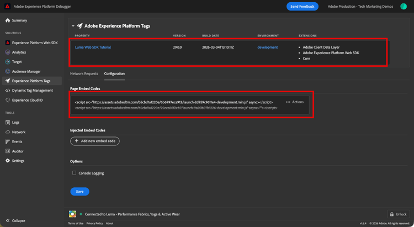Click the green connection status dot
This screenshot has height=227, width=414.
coord(81,214)
